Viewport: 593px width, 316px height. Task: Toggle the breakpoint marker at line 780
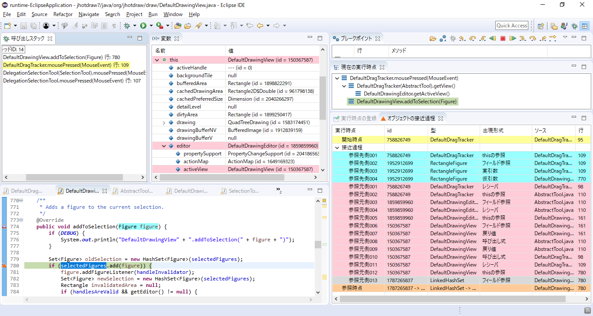4,265
